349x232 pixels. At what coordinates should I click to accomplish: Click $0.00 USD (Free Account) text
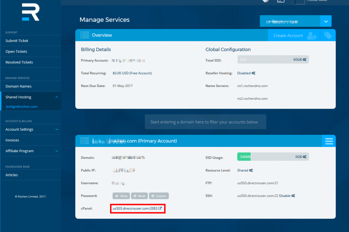click(x=132, y=73)
